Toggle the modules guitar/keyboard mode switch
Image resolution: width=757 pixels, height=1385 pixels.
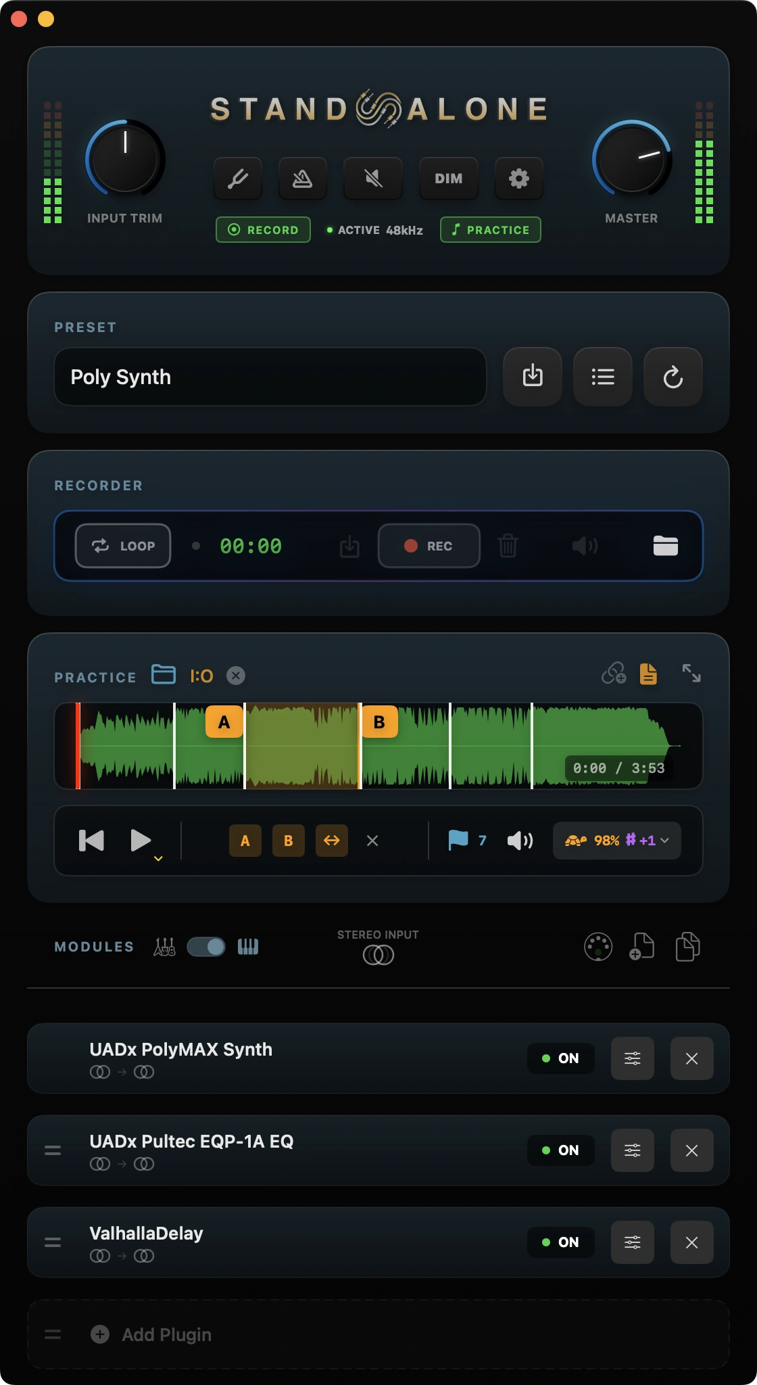pos(206,947)
